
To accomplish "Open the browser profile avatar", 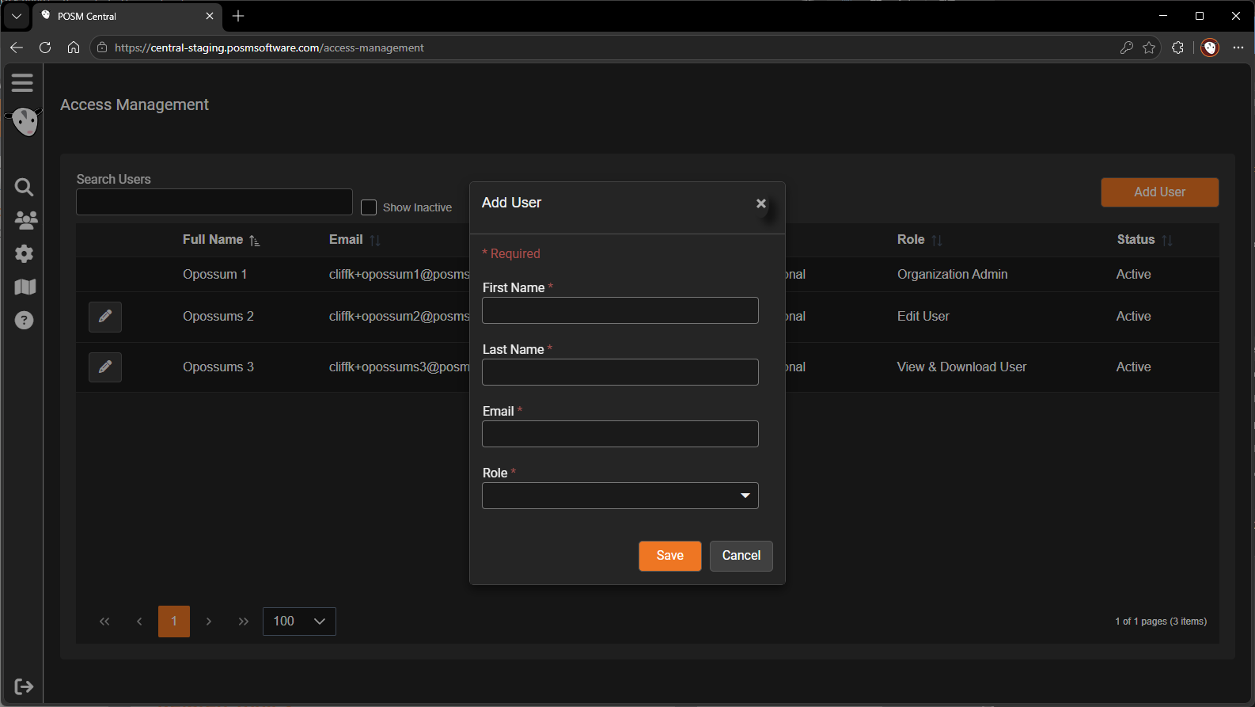I will [x=1210, y=48].
